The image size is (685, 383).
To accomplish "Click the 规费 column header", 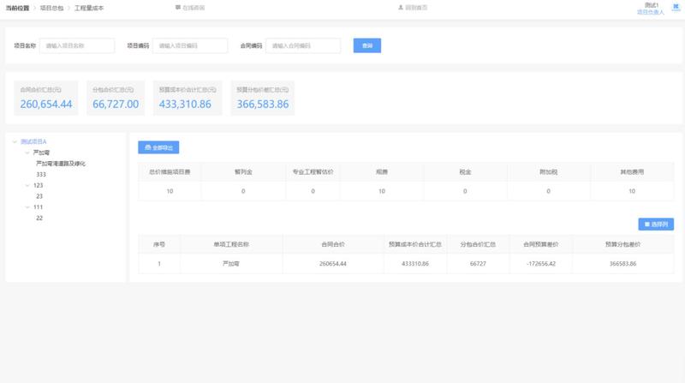I will pos(382,172).
